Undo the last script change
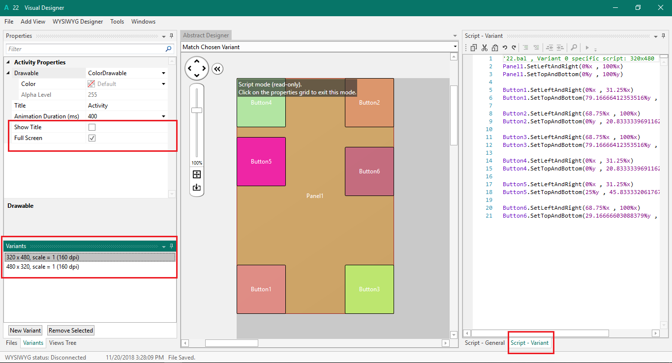The width and height of the screenshot is (672, 363). [505, 48]
